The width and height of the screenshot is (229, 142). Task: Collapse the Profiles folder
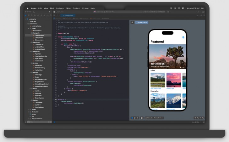(x=30, y=63)
